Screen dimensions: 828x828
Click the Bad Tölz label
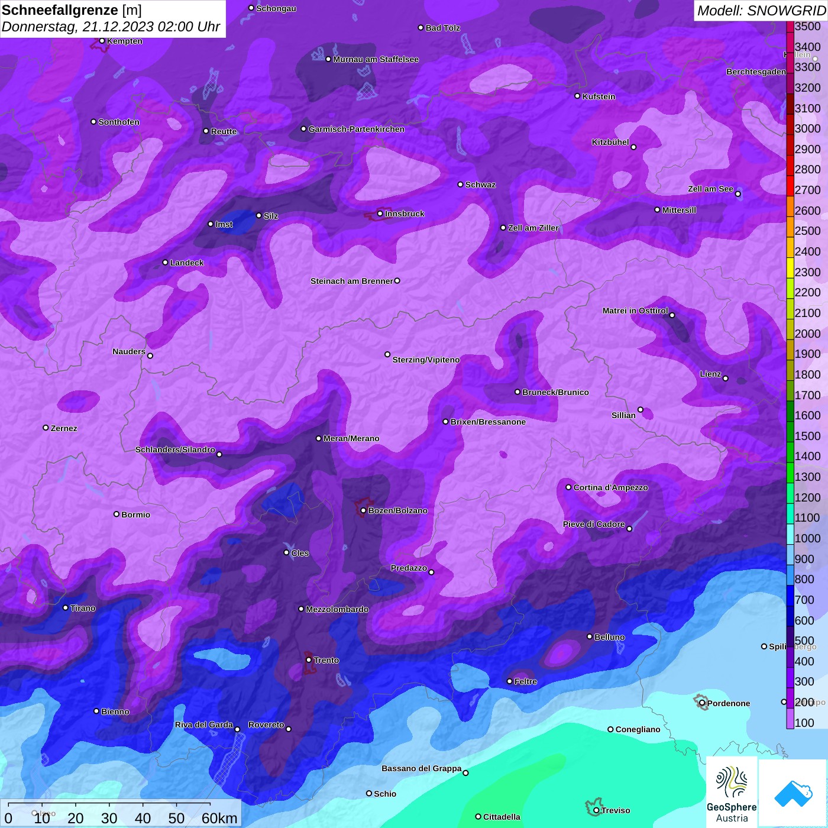[x=443, y=28]
